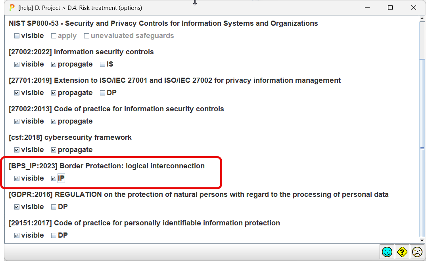
Task: Uncheck visible under 29151:2017 Code of practice
Action: click(x=17, y=236)
